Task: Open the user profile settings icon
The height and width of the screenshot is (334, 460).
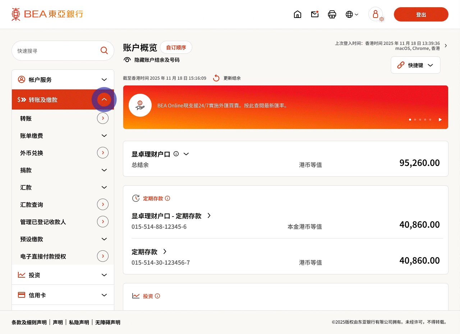Action: (376, 14)
